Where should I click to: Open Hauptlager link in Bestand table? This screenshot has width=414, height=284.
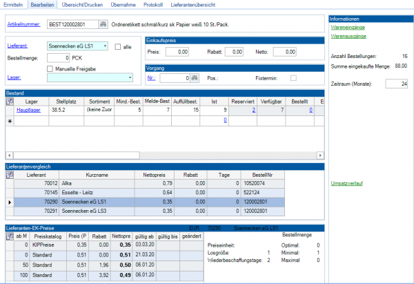click(28, 109)
